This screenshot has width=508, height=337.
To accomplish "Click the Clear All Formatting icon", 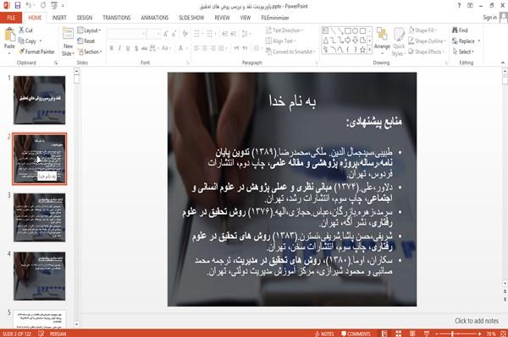I will pyautogui.click(x=185, y=34).
